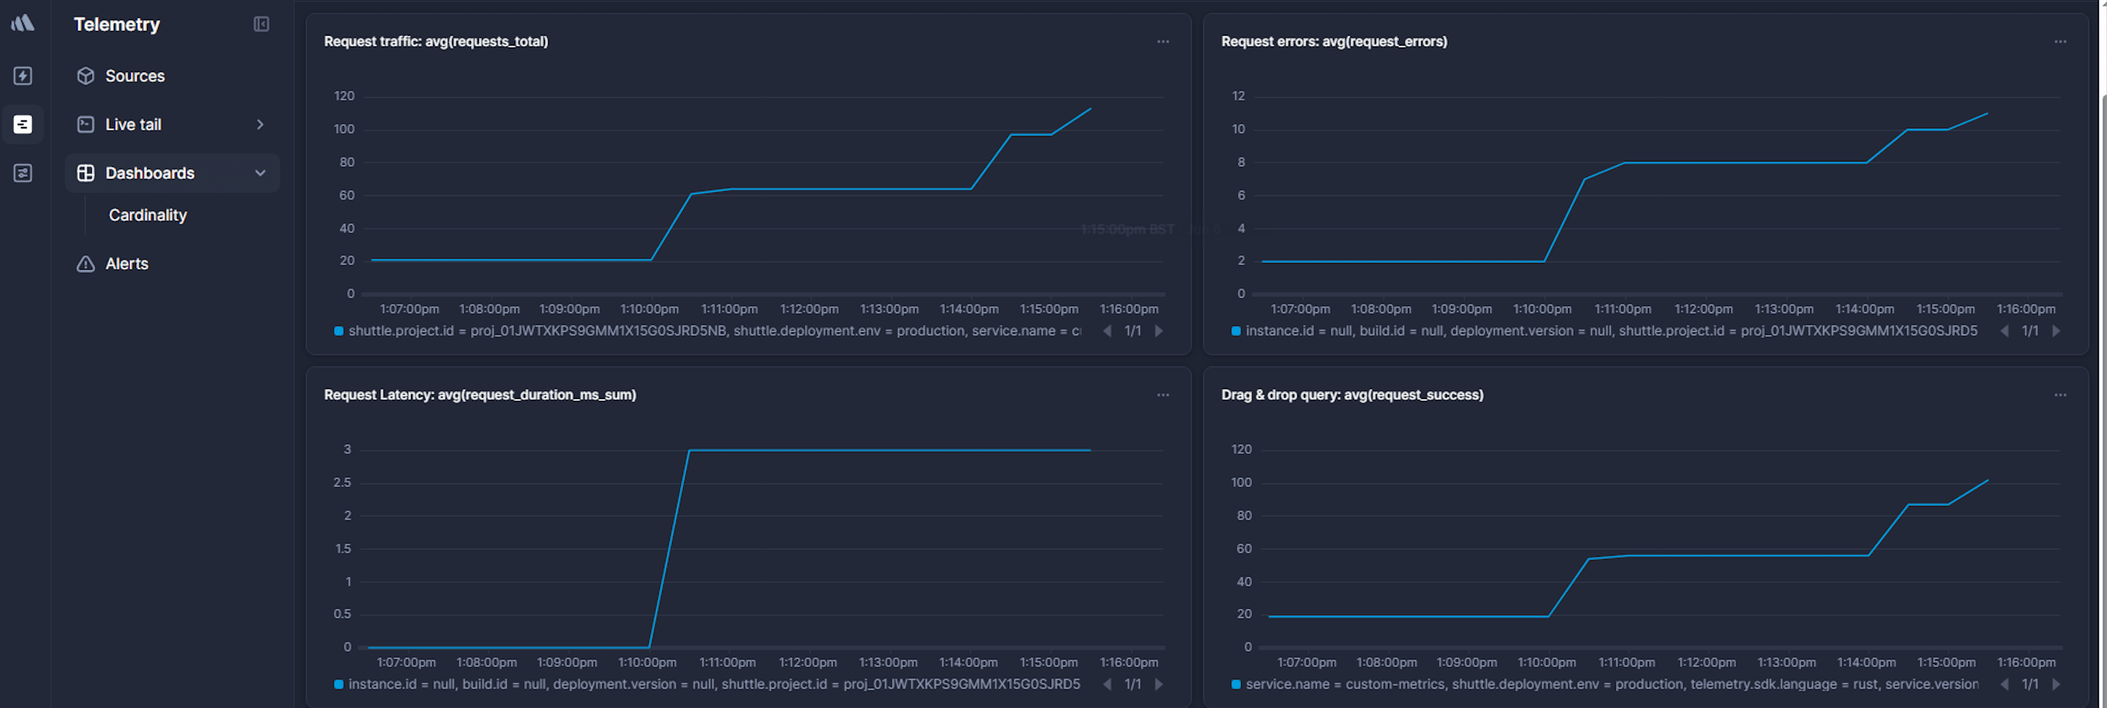The width and height of the screenshot is (2107, 708).
Task: Open Request errors chart options menu
Action: (x=2059, y=42)
